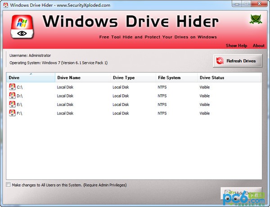Enable Make changes to All Users checkbox
Image resolution: width=270 pixels, height=207 pixels.
tap(8, 184)
